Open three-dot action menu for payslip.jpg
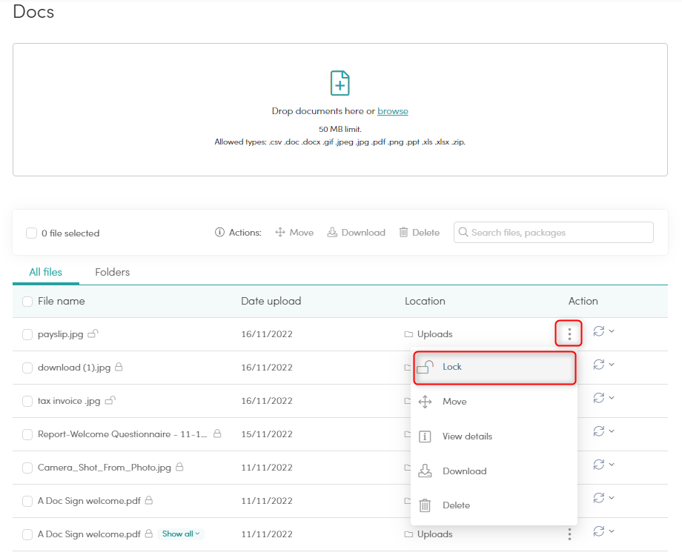The width and height of the screenshot is (682, 558). coord(569,334)
